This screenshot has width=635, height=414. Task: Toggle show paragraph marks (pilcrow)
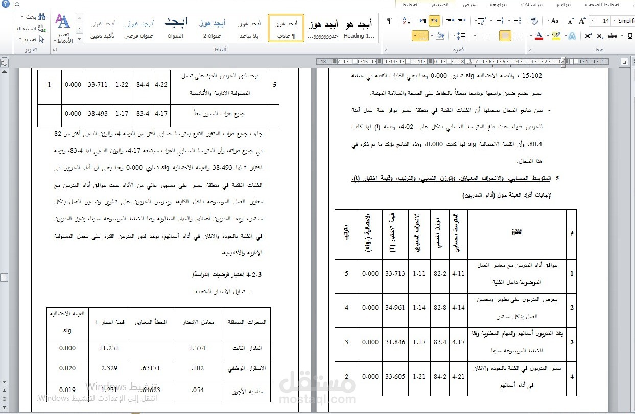(x=390, y=21)
